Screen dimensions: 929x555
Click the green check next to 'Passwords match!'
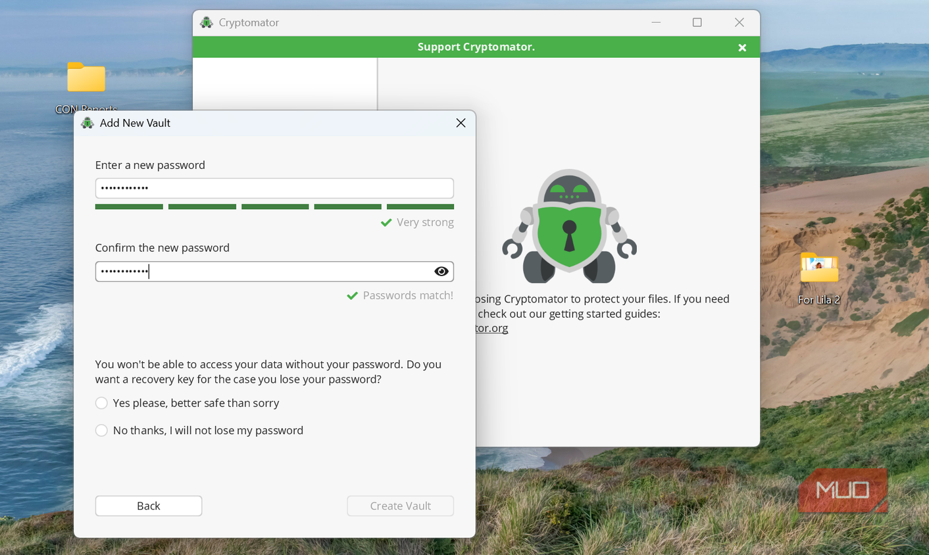[x=352, y=296]
